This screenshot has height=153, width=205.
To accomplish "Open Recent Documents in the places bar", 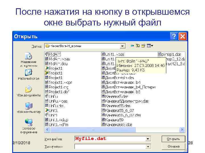I will tap(28, 59).
